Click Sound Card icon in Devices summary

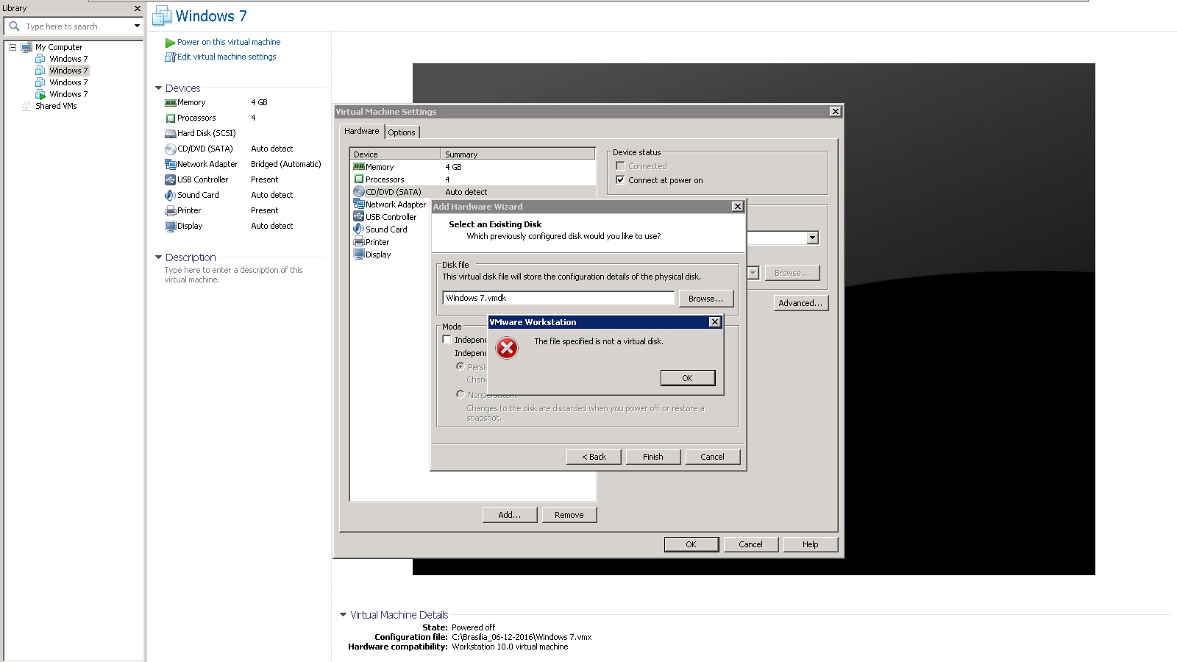coord(171,196)
